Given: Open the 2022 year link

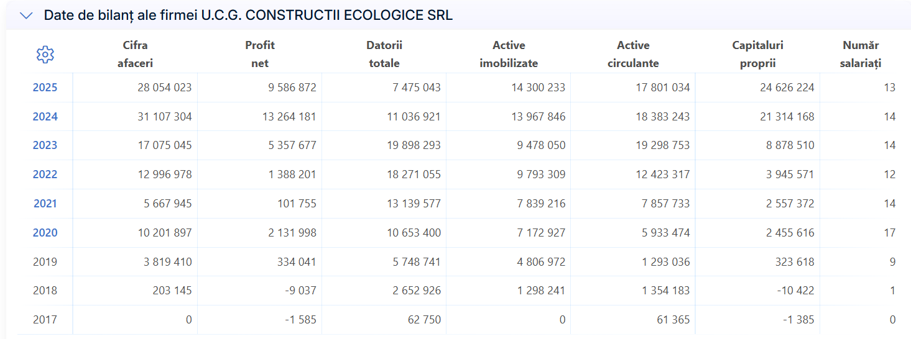Looking at the screenshot, I should click(x=45, y=174).
